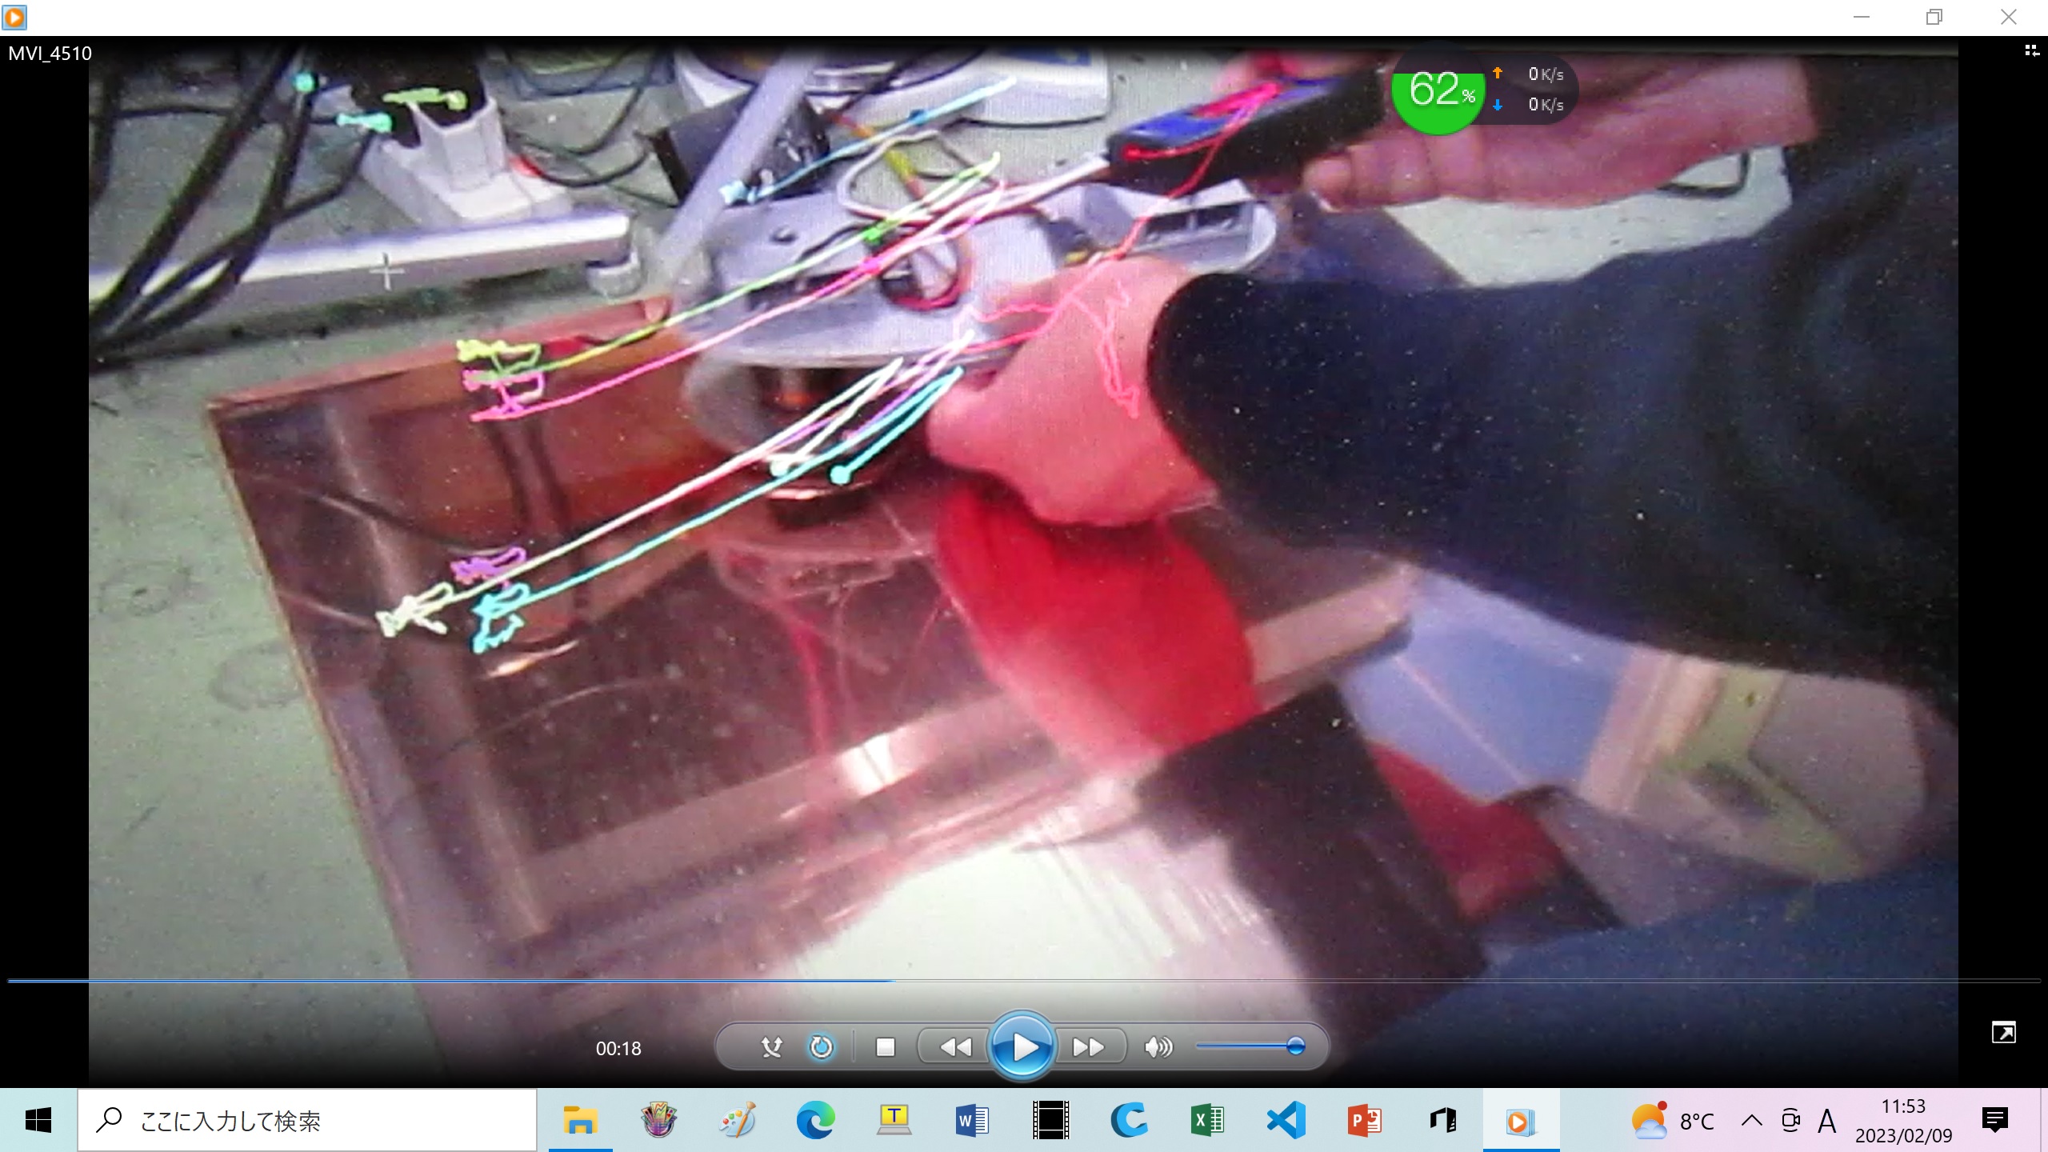
Task: Open the weather widget showing 8°C
Action: point(1672,1120)
